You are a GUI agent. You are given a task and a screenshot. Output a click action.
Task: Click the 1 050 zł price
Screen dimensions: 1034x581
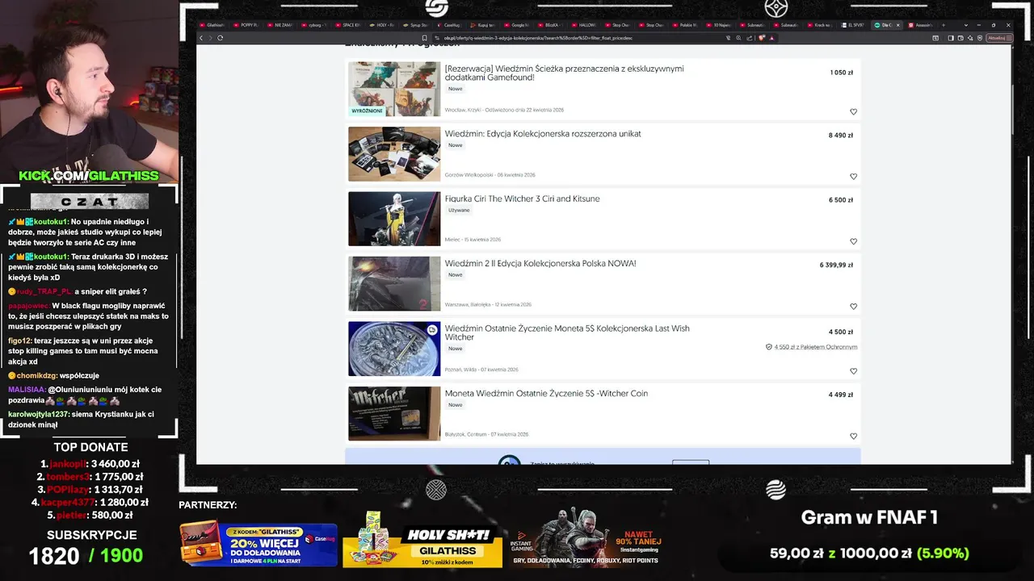(x=841, y=73)
